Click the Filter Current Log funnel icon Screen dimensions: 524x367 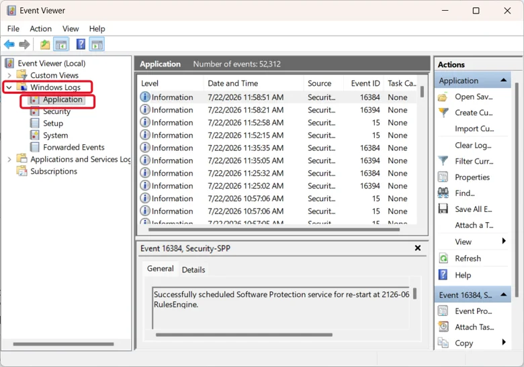click(443, 161)
